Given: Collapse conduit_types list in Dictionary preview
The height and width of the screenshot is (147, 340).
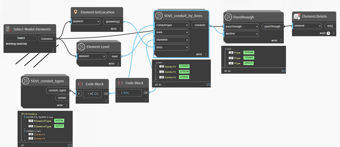Looking at the screenshot, I should pos(24,117).
